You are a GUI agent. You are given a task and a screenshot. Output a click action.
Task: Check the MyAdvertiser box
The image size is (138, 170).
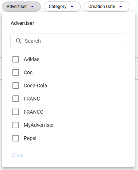(x=16, y=125)
